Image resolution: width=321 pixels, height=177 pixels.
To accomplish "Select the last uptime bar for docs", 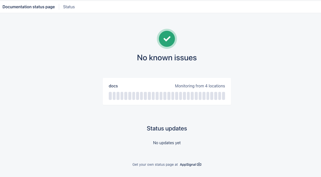I will (224, 96).
